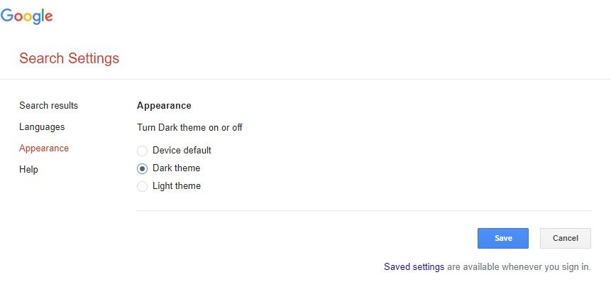This screenshot has width=611, height=292.
Task: Click the bold Appearance section heading
Action: click(x=164, y=105)
